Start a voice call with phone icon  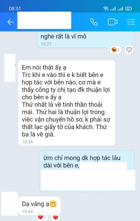point(94,22)
